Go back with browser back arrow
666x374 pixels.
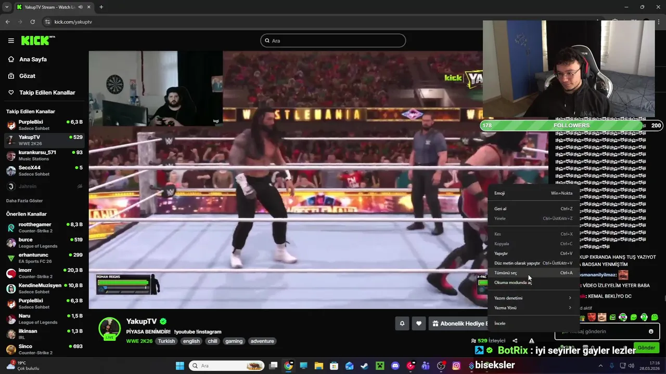[7, 22]
